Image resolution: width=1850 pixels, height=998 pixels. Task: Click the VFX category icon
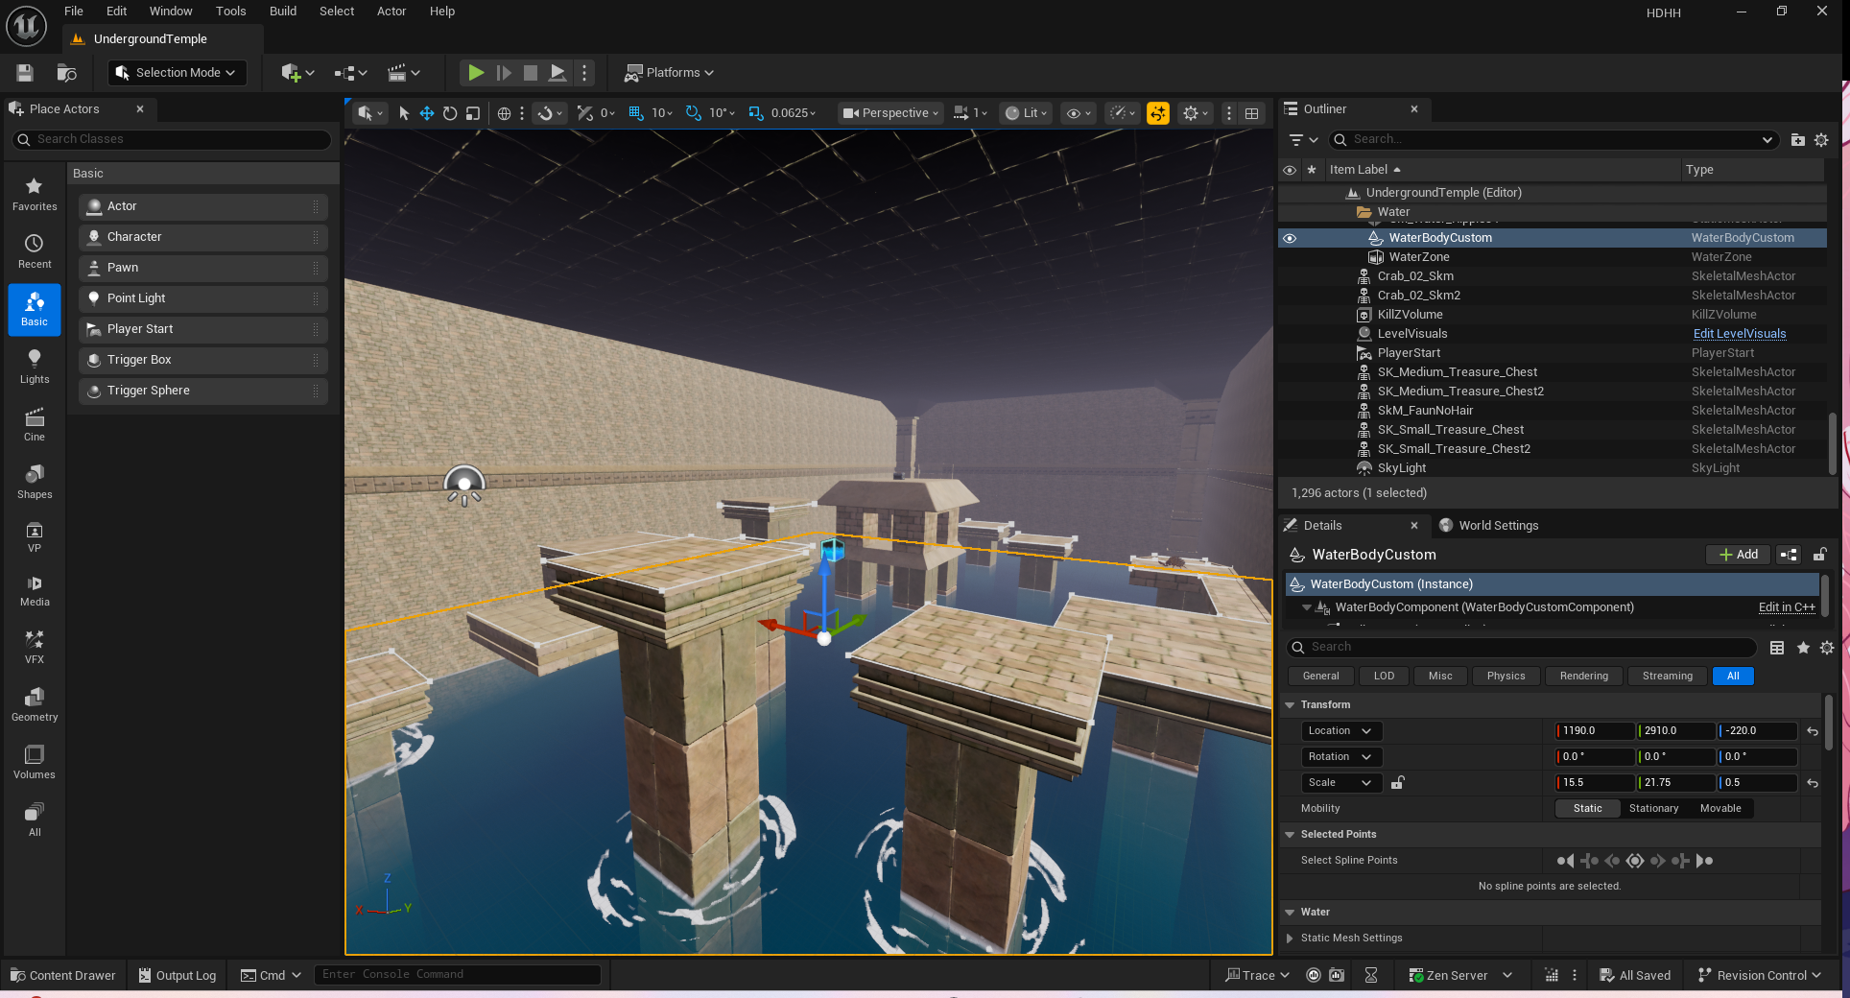click(x=35, y=647)
